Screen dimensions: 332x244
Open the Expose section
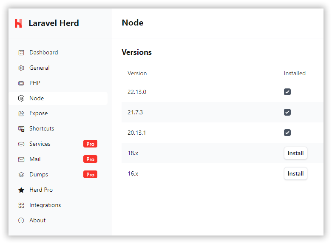point(58,113)
